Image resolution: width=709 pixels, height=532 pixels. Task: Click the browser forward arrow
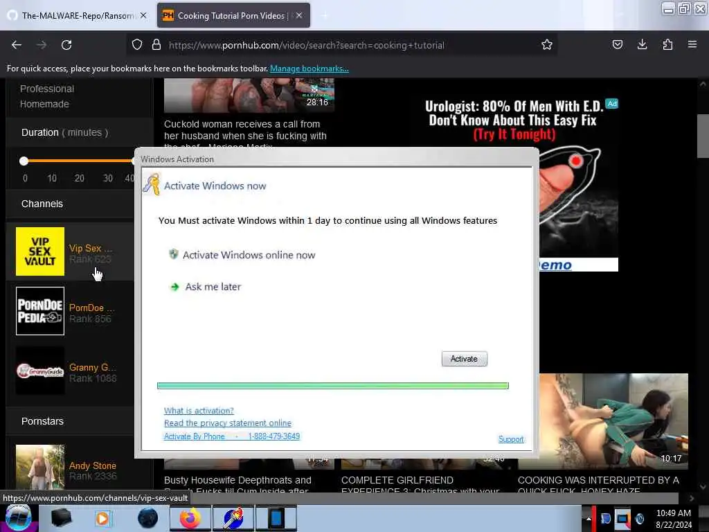(x=41, y=45)
